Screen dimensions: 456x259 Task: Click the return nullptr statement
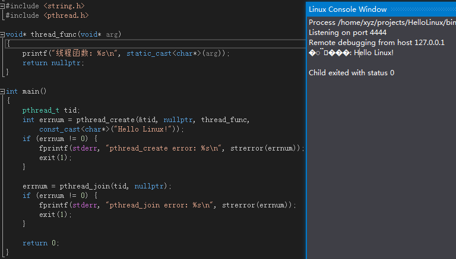click(53, 63)
